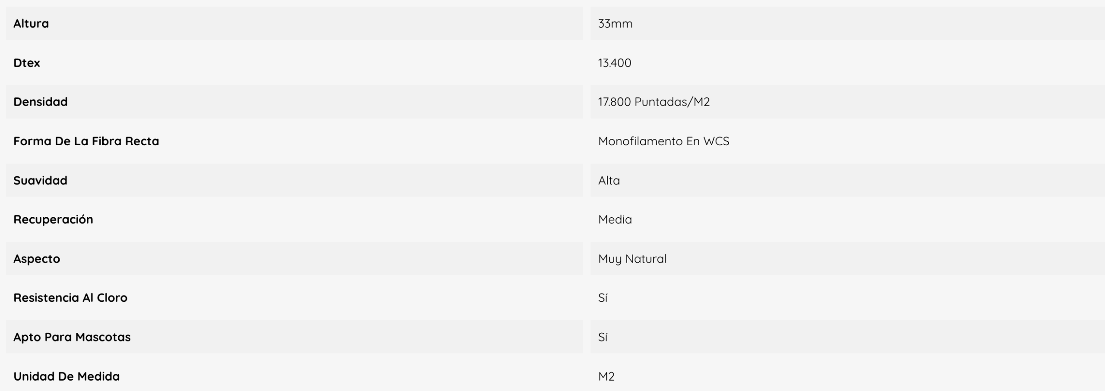This screenshot has width=1105, height=391.
Task: Select the Muy Natural value
Action: (x=632, y=259)
